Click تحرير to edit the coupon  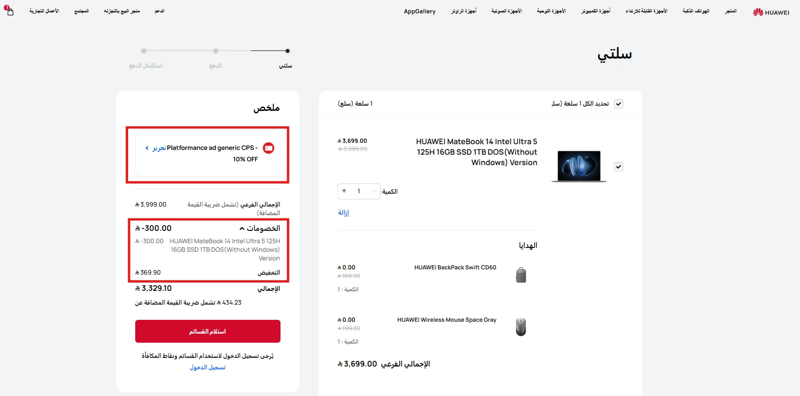coord(159,148)
